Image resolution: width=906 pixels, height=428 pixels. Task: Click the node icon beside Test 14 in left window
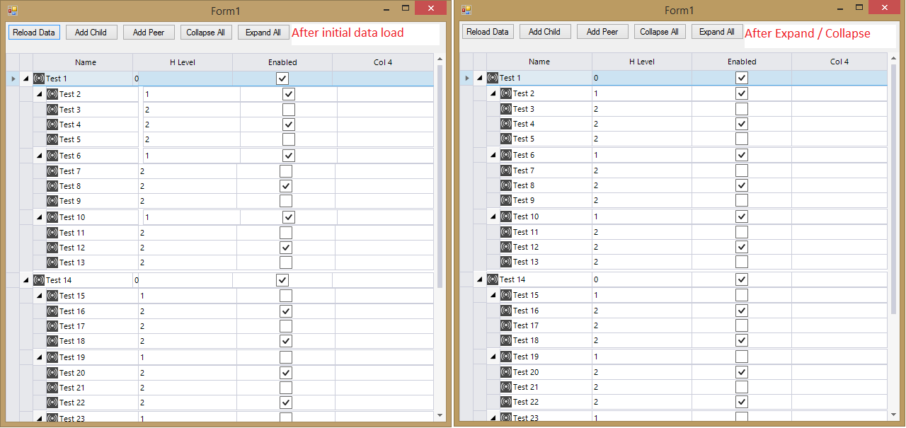[39, 280]
